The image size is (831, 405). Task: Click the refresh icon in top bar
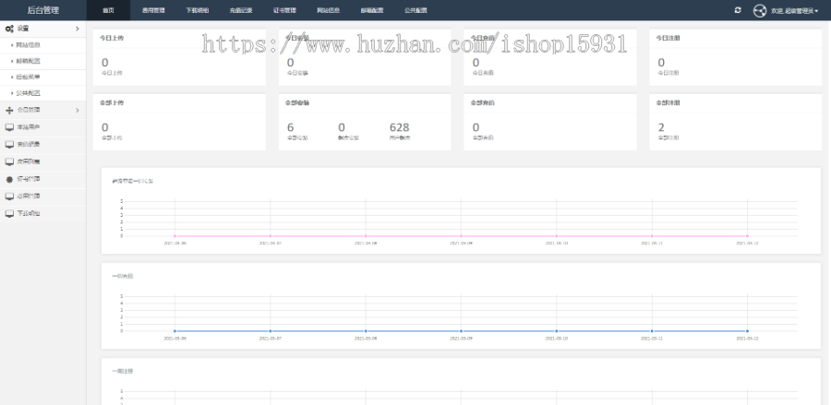click(x=737, y=10)
